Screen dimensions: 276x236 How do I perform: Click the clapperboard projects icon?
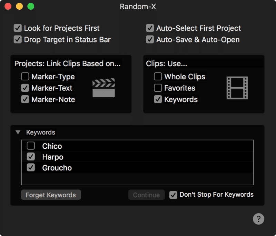103,88
